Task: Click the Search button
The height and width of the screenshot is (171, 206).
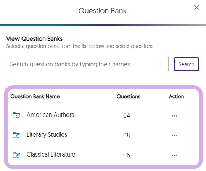Action: (x=187, y=64)
